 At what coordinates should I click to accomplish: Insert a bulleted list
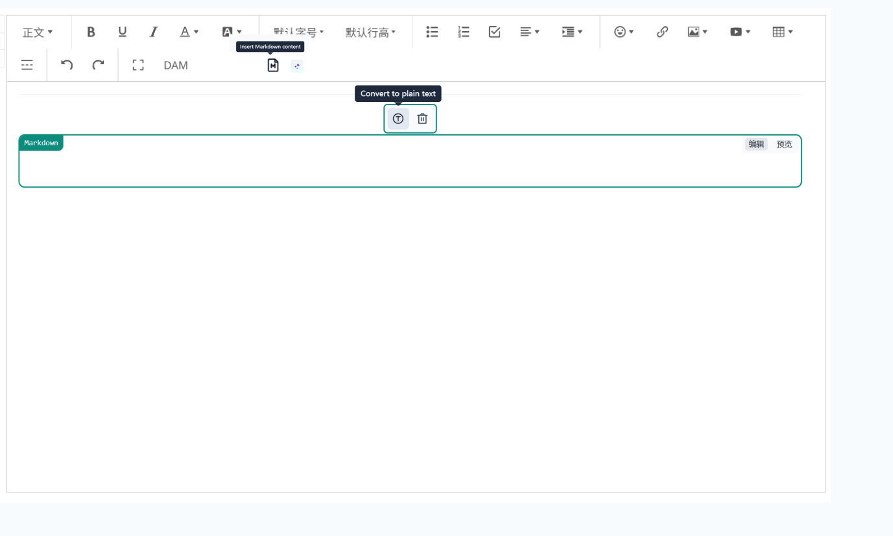432,32
